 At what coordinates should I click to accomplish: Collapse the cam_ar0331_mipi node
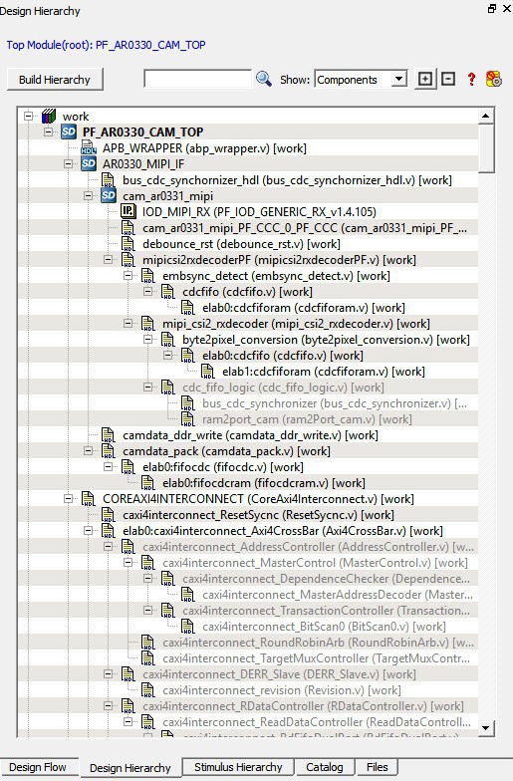coord(88,195)
